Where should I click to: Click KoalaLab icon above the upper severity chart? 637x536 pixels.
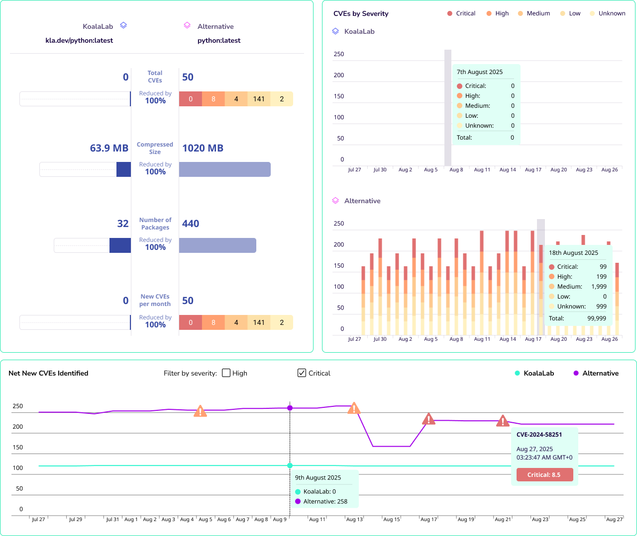[x=335, y=31]
